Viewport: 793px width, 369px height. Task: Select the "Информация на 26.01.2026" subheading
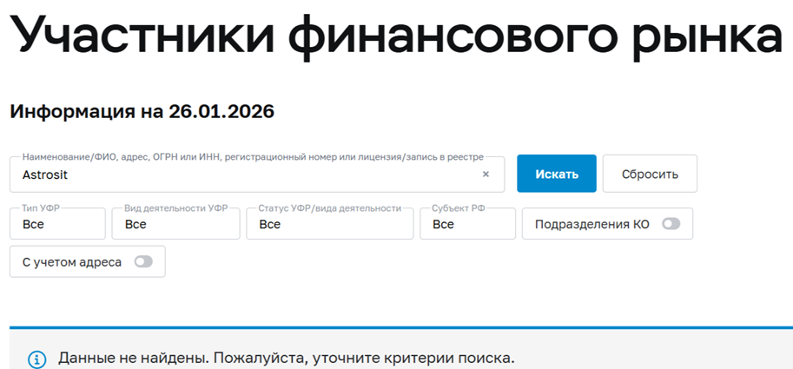click(142, 112)
